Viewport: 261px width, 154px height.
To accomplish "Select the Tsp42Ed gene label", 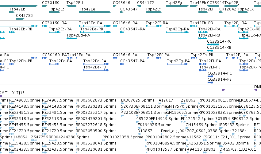I will (75, 3).
